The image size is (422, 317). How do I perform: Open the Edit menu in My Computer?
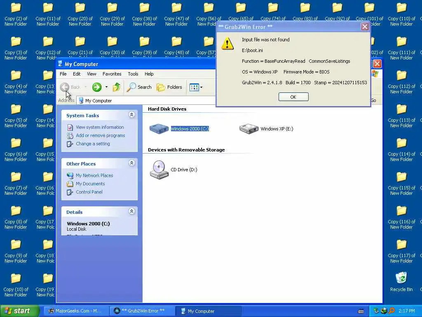click(x=76, y=74)
